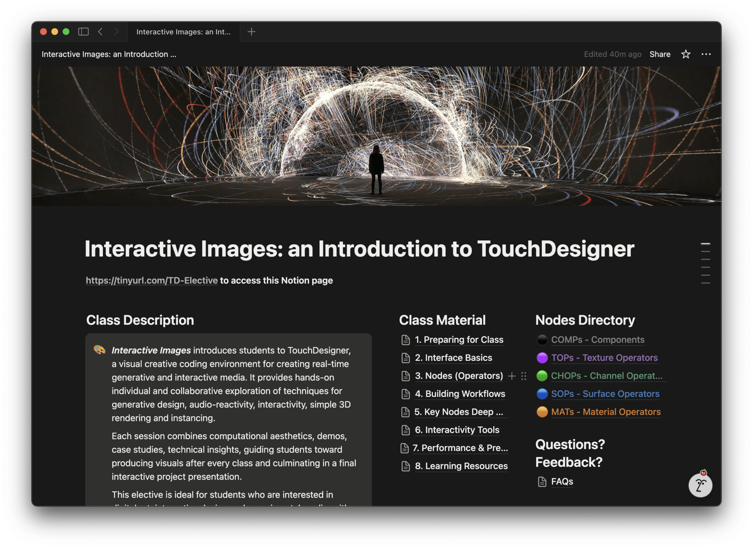
Task: Open the FAQs page link
Action: [562, 482]
